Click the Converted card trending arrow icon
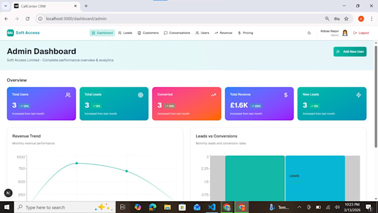The image size is (378, 213). [x=213, y=95]
